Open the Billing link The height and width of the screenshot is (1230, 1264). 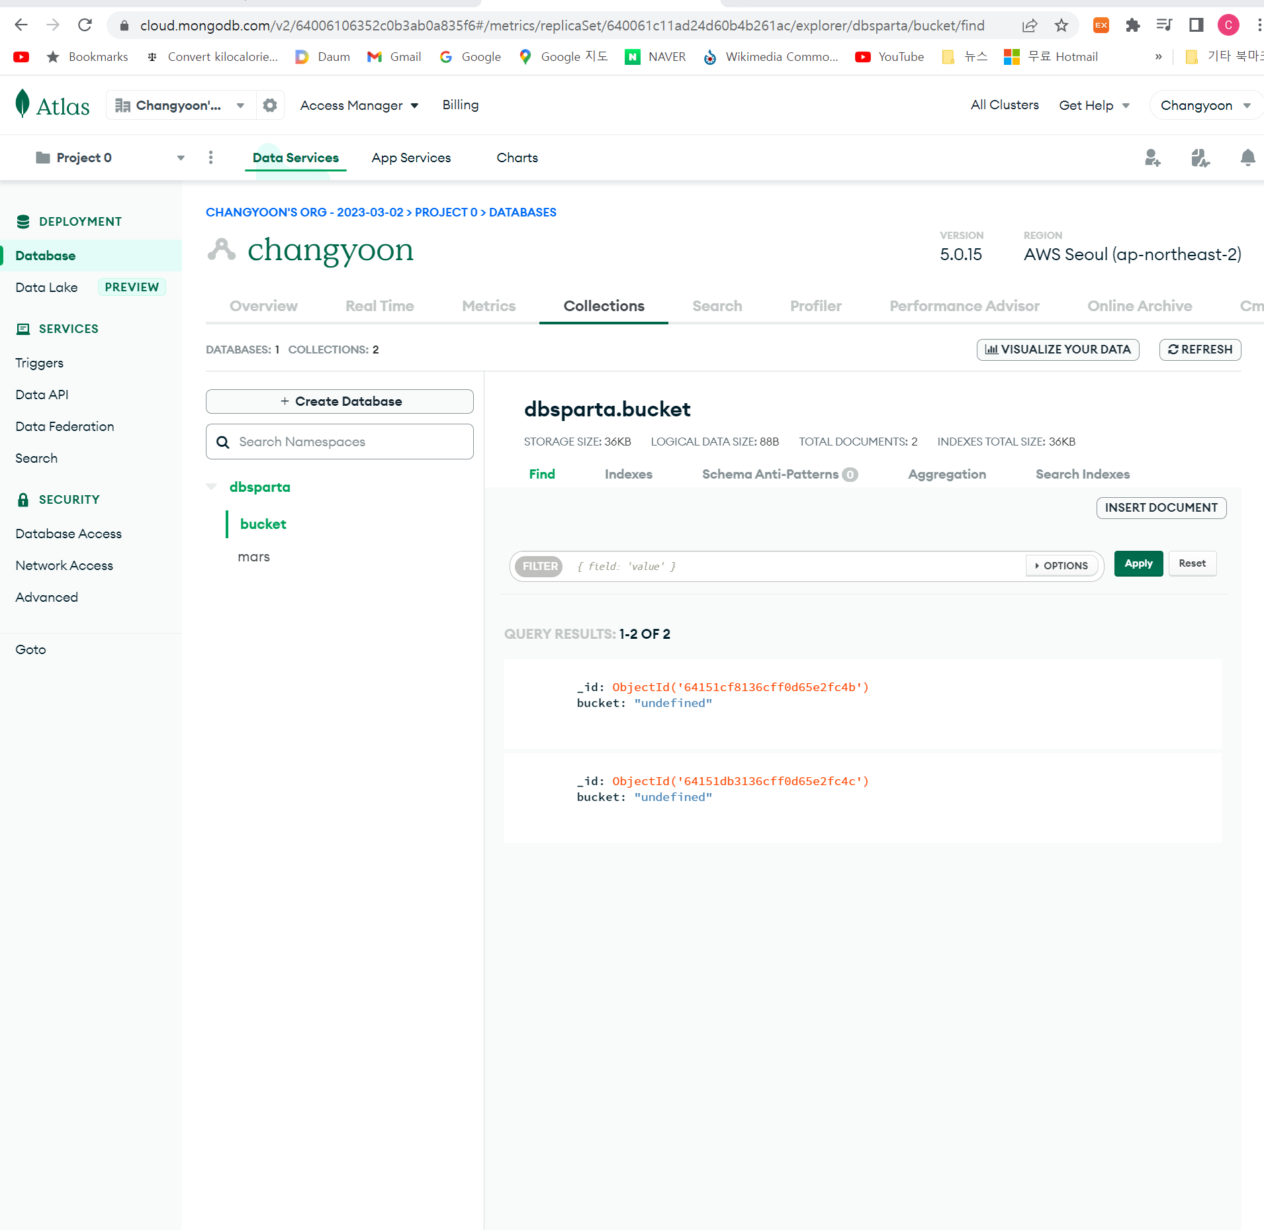(x=461, y=105)
